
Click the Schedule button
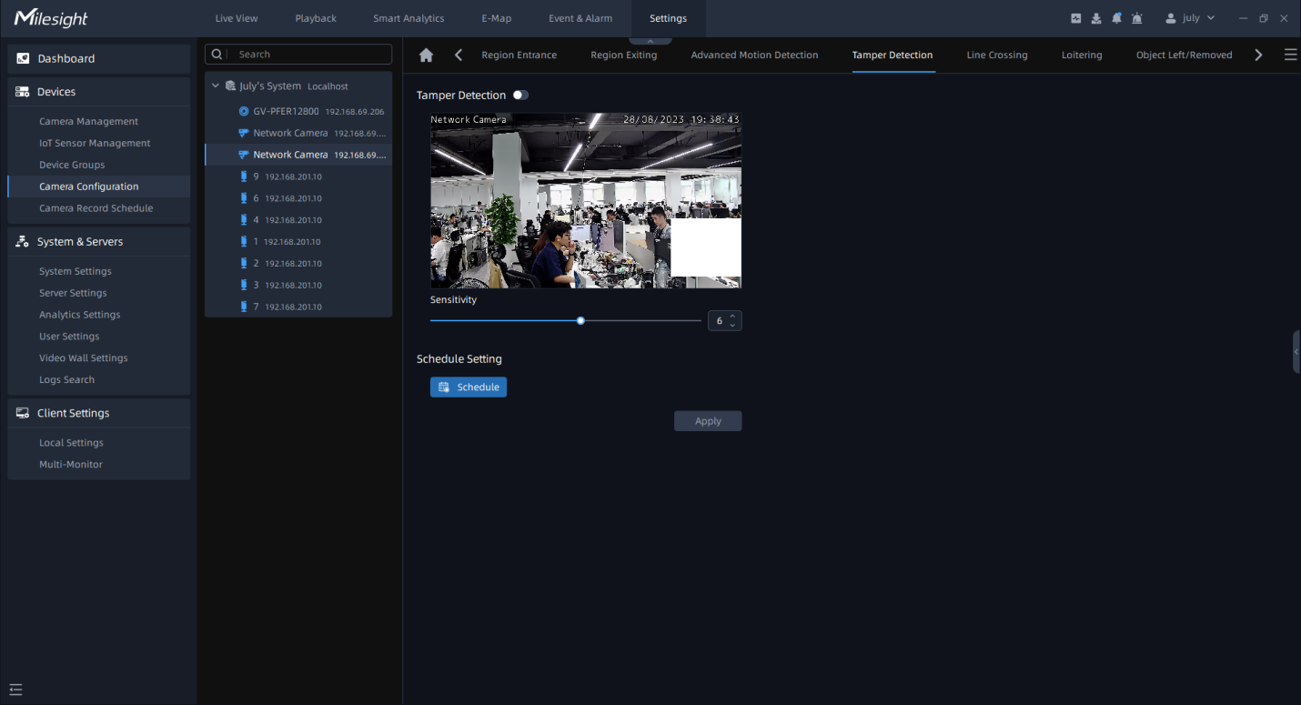(468, 387)
